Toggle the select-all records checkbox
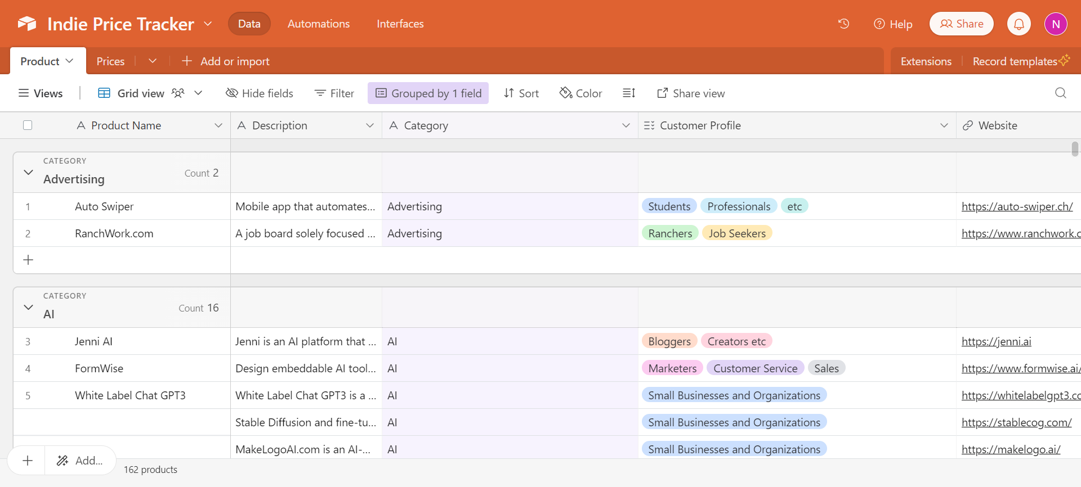 (28, 125)
